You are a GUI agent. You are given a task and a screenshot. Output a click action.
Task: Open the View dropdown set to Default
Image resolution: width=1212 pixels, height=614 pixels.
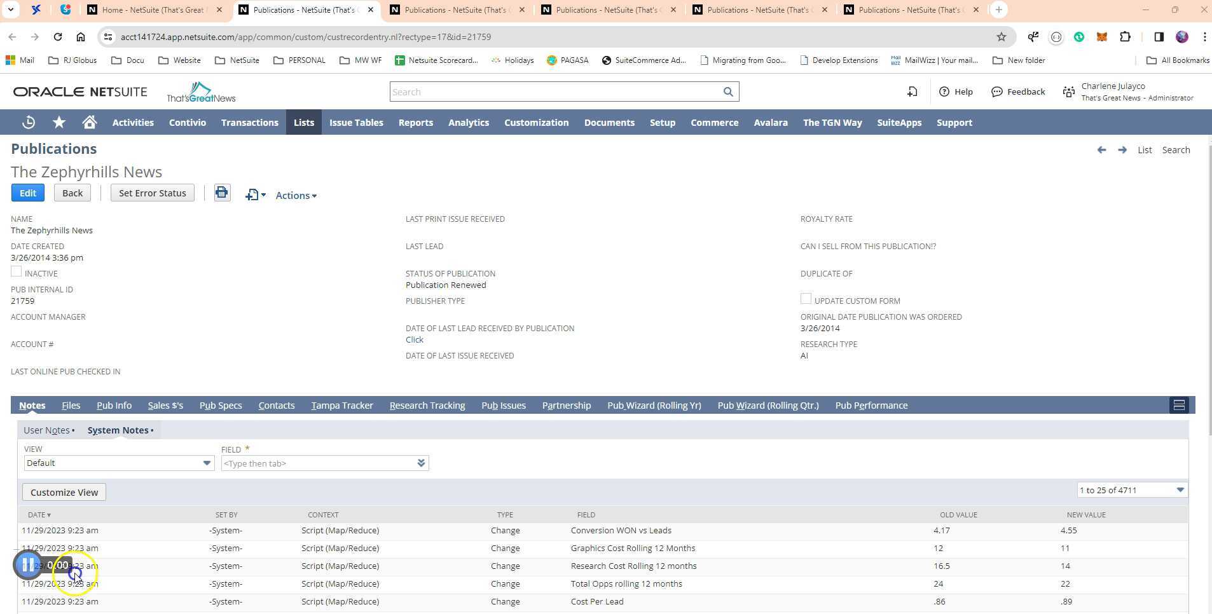click(x=119, y=463)
